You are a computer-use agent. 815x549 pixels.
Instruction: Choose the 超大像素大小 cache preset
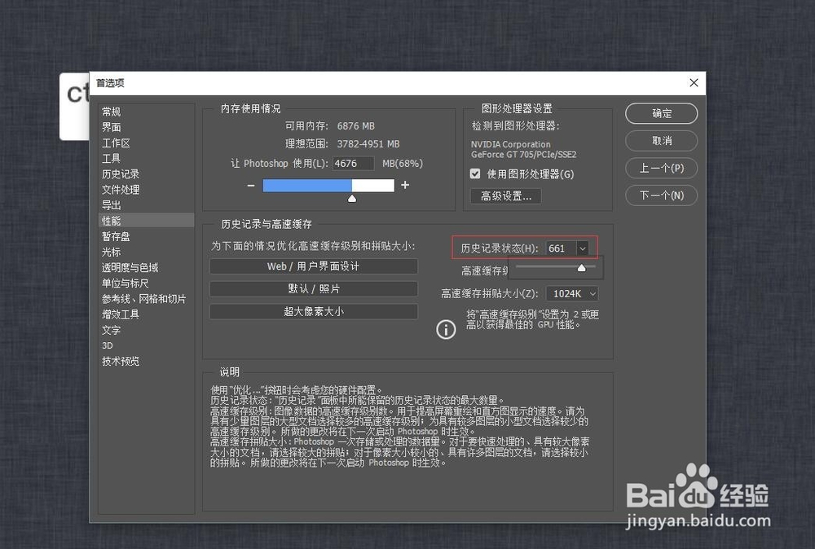click(314, 312)
